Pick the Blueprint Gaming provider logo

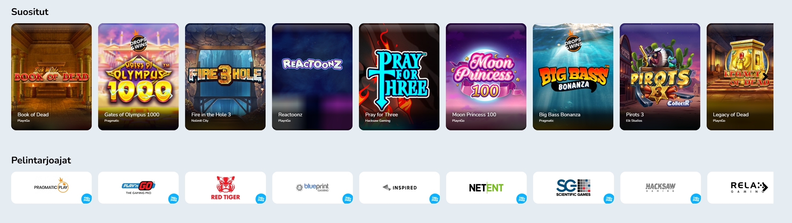click(313, 188)
